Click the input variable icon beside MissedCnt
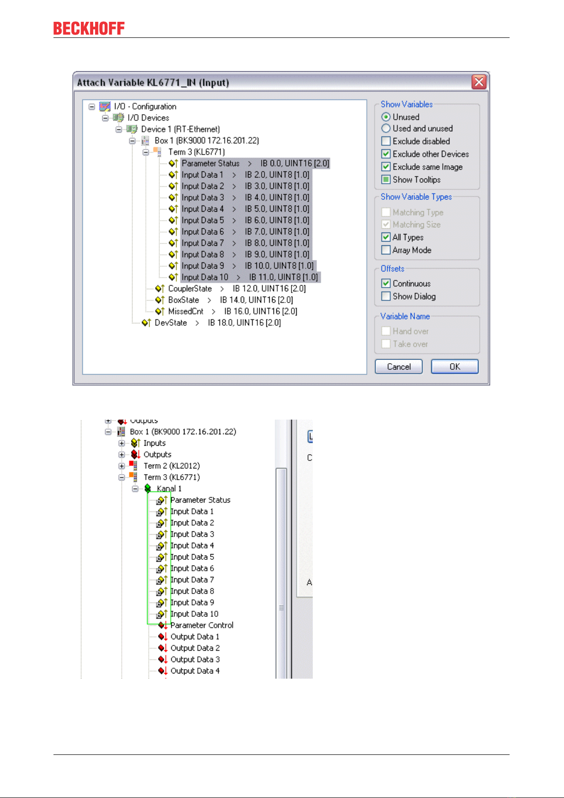The height and width of the screenshot is (798, 564). click(160, 311)
